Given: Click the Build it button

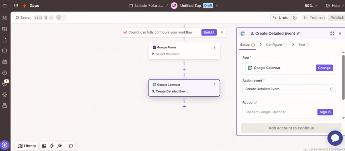Looking at the screenshot, I should 209,33.
